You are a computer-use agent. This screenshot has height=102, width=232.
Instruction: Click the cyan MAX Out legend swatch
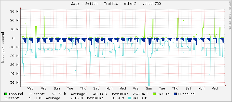pos(129,98)
